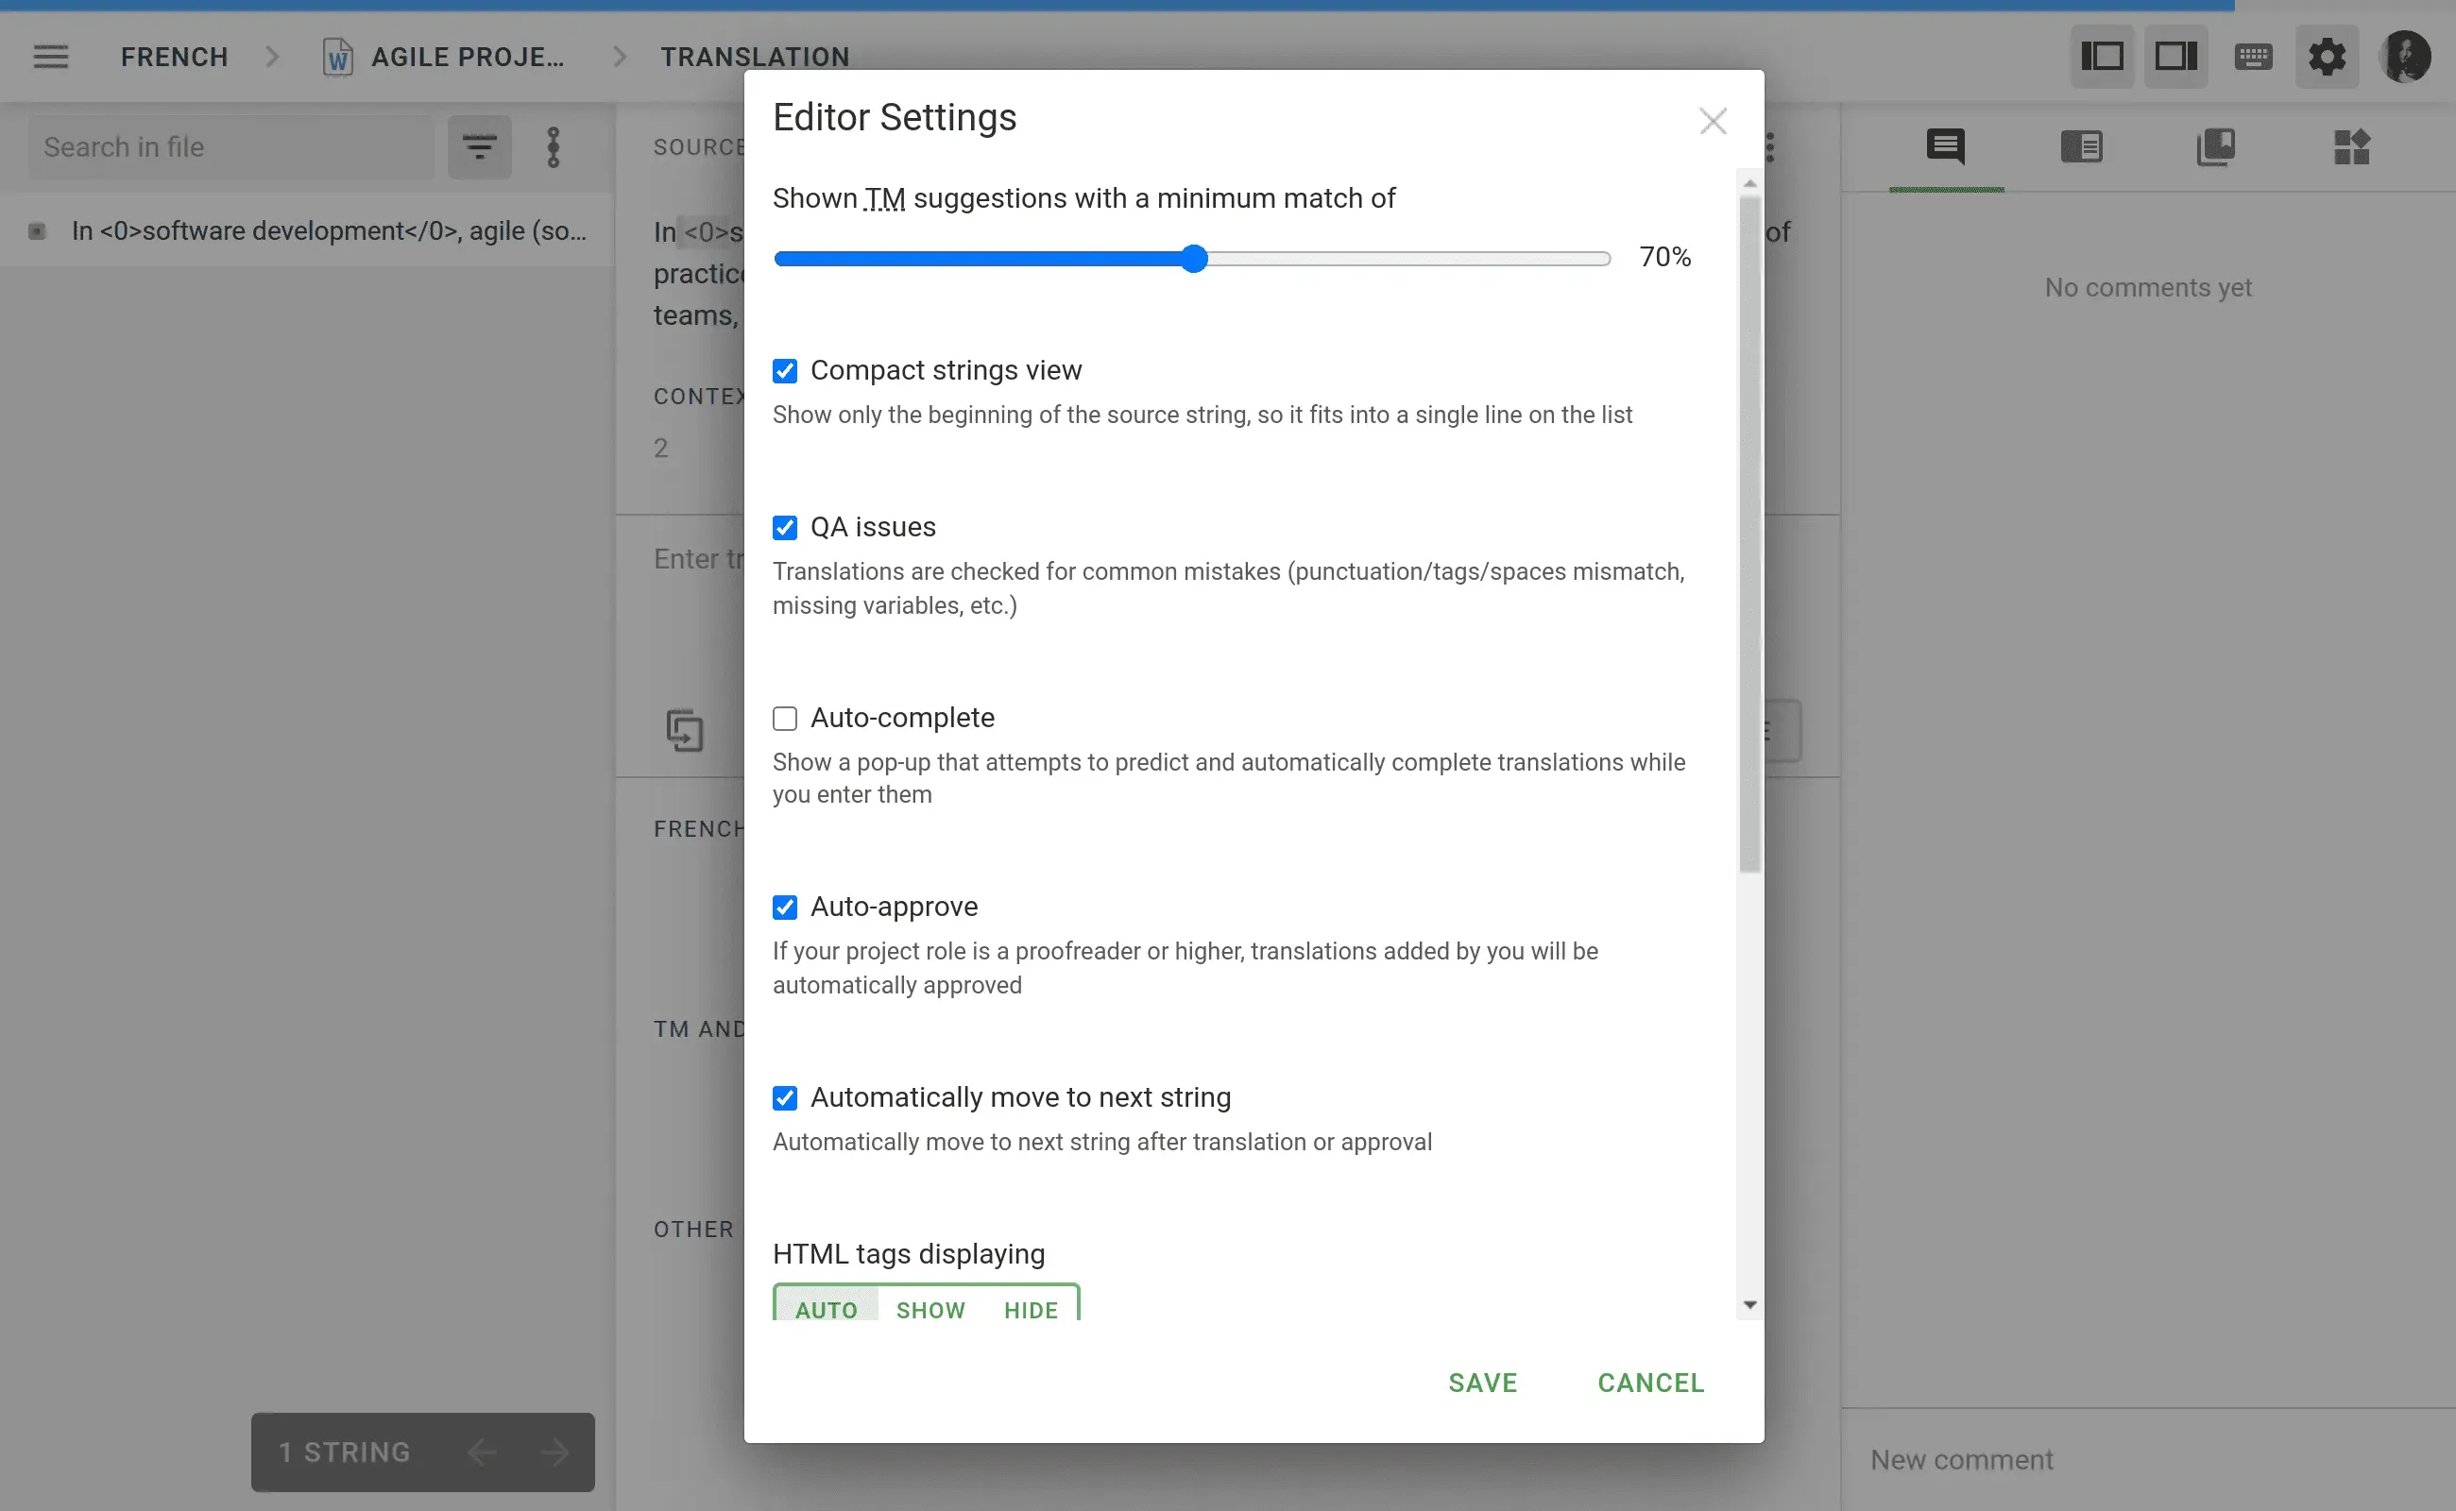Open the user profile avatar
2456x1511 pixels.
click(2405, 57)
